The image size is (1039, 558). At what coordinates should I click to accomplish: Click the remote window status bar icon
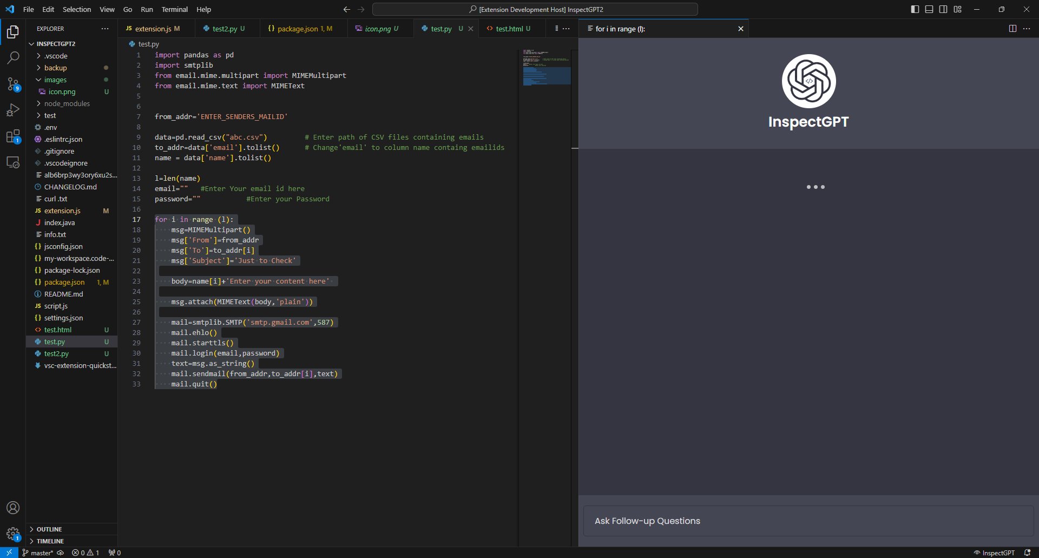click(9, 553)
